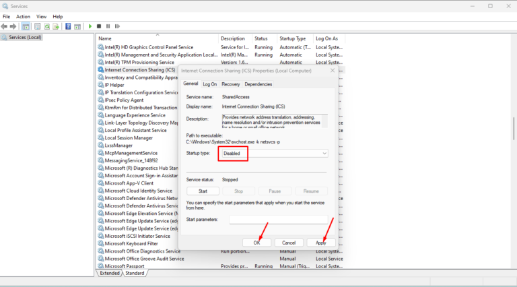Image resolution: width=517 pixels, height=287 pixels.
Task: Sort by the Name column header
Action: pyautogui.click(x=158, y=38)
